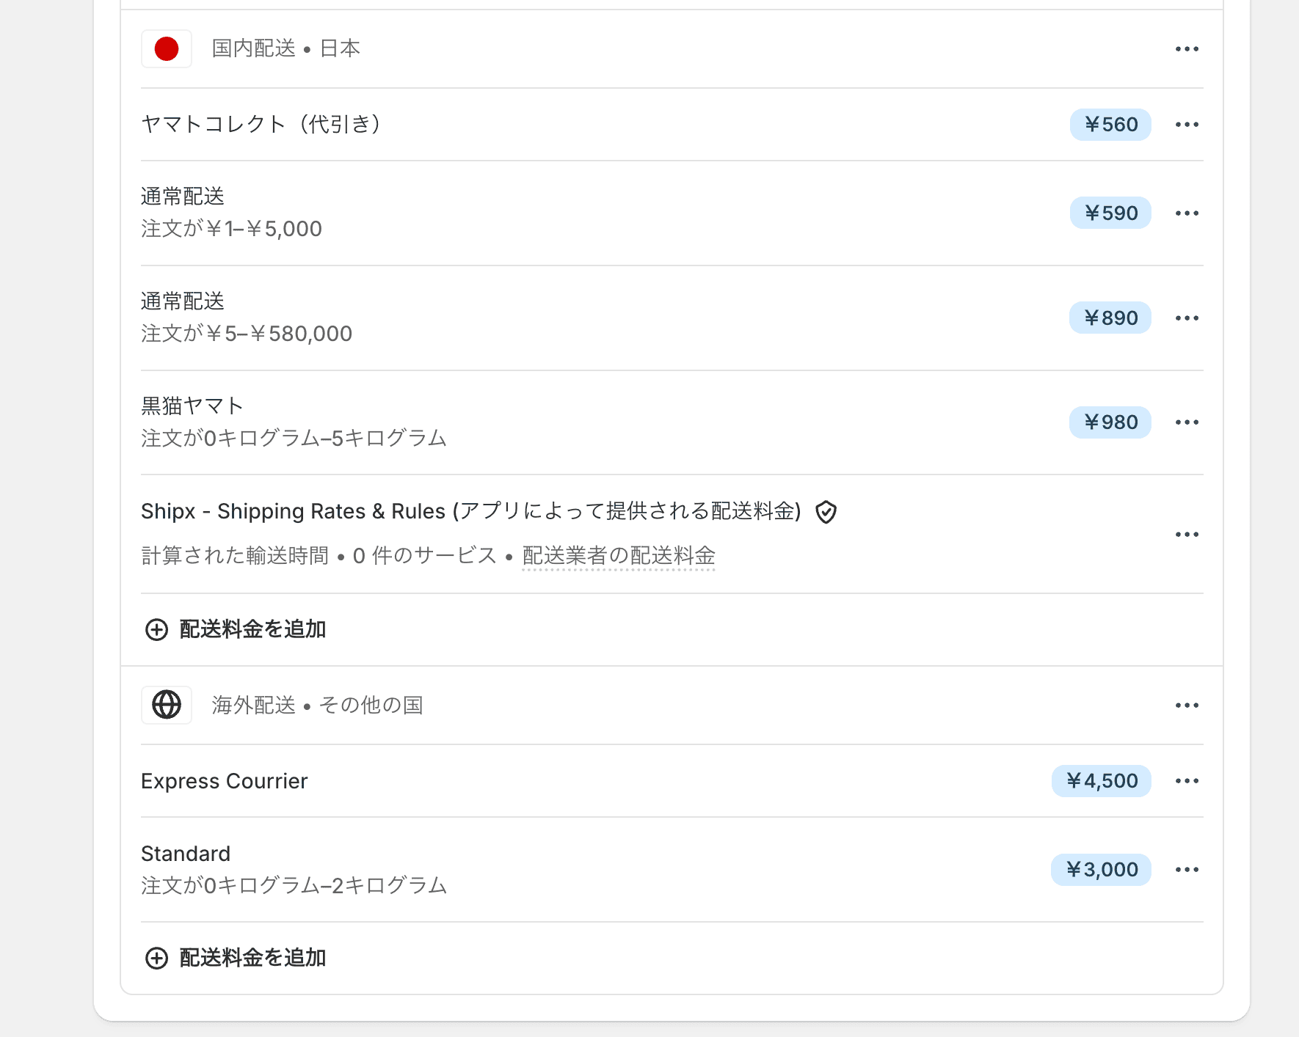Open overflow icon for ヤマトコレクト（代引き）rate

pos(1187,124)
